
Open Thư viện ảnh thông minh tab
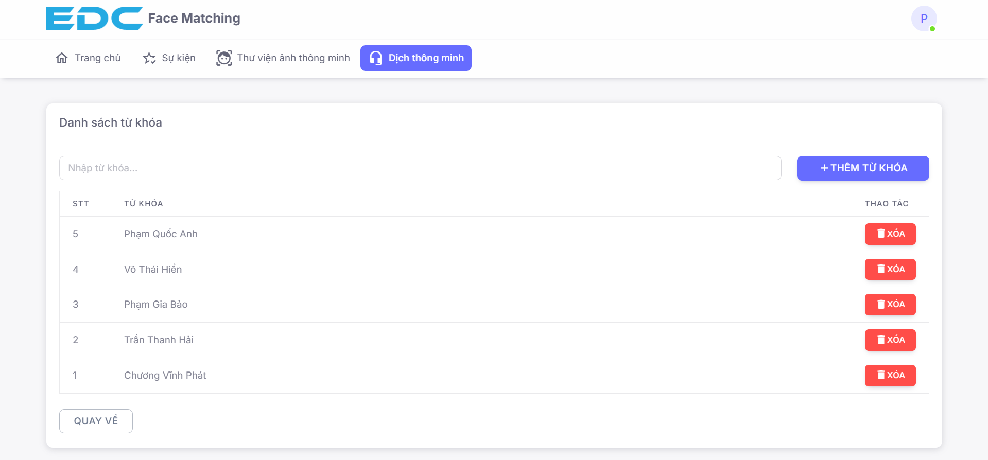[x=283, y=58]
